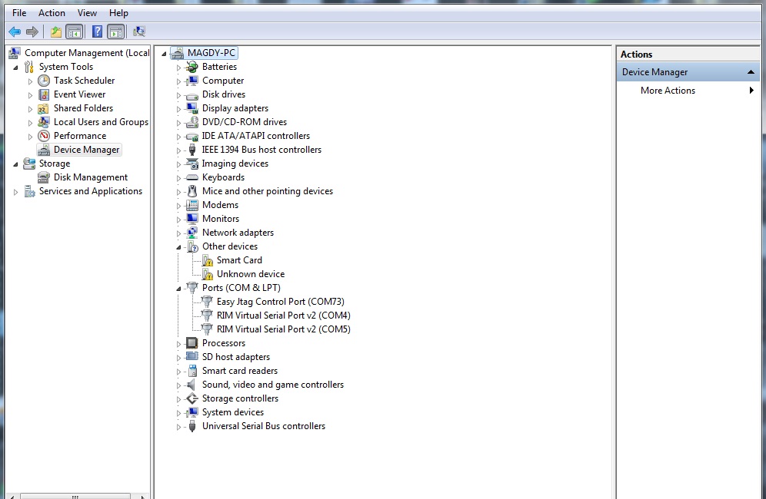Click the blue Help toolbar icon

click(x=97, y=32)
